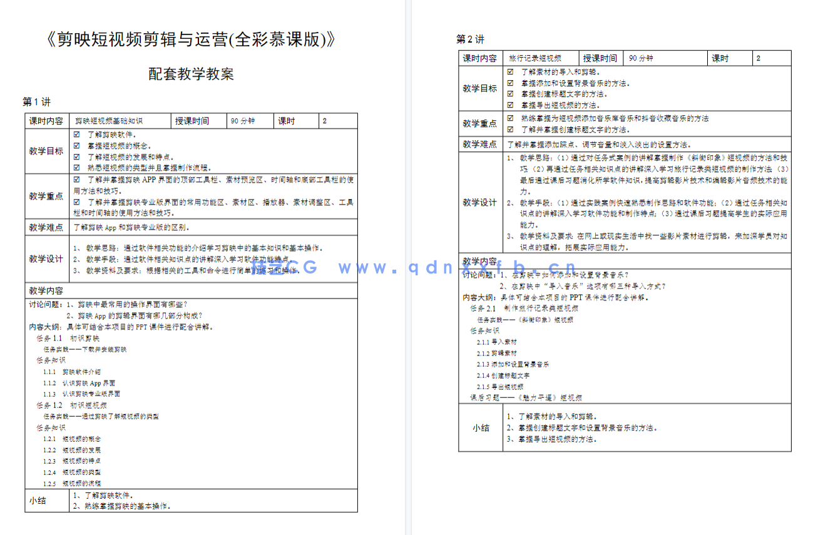Click the document title 《剪映短视频剪辑与运营》
This screenshot has width=823, height=535.
(x=190, y=39)
